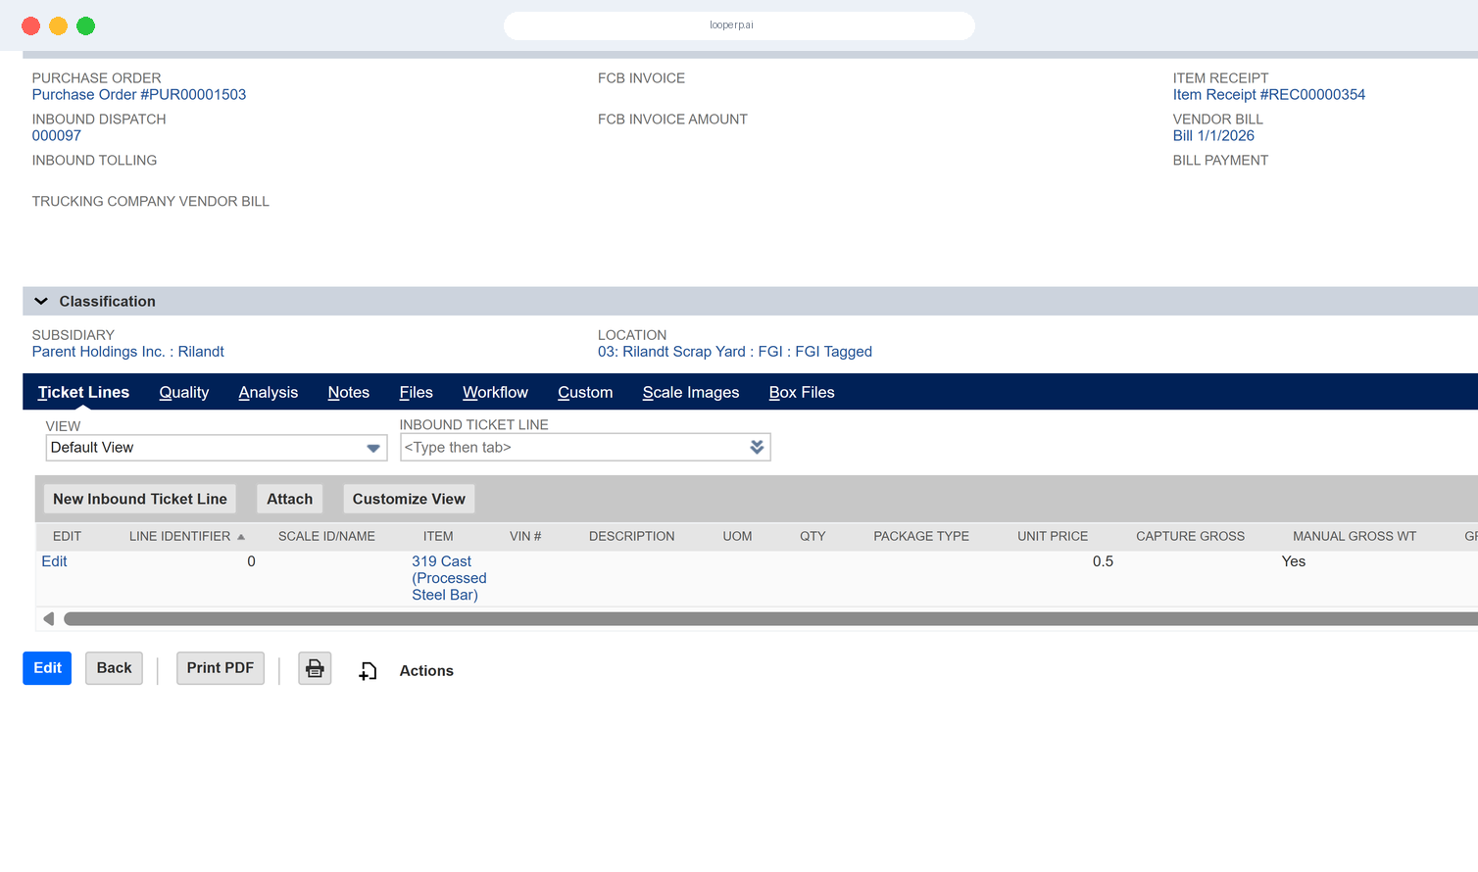This screenshot has width=1478, height=872.
Task: Click the printer icon button
Action: tap(315, 668)
